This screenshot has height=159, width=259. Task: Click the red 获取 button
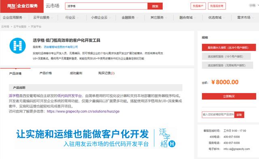(x=239, y=115)
